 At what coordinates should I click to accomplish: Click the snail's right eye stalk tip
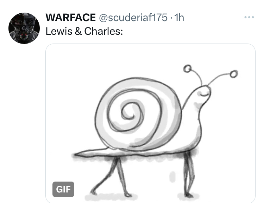click(x=234, y=74)
